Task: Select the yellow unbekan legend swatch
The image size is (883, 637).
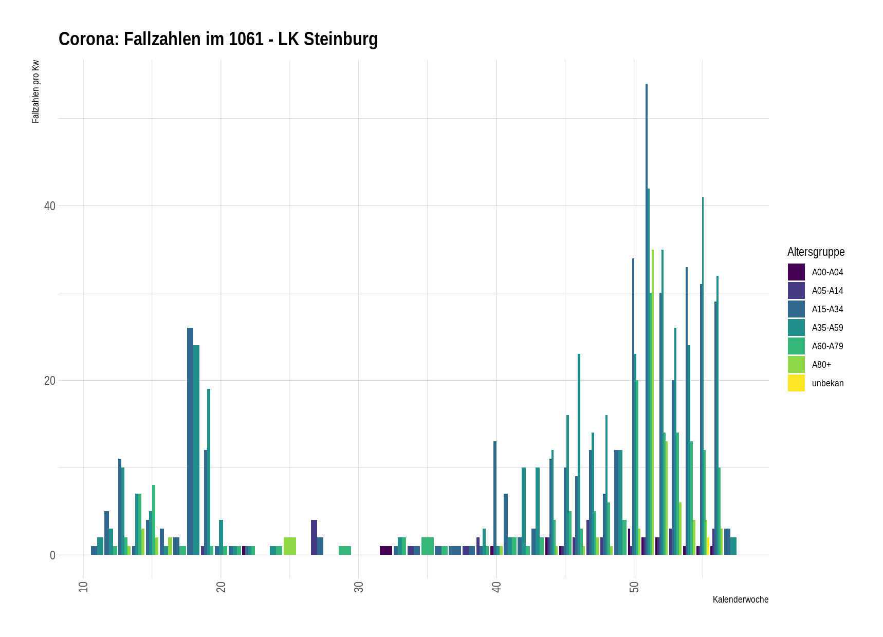Action: coord(796,383)
